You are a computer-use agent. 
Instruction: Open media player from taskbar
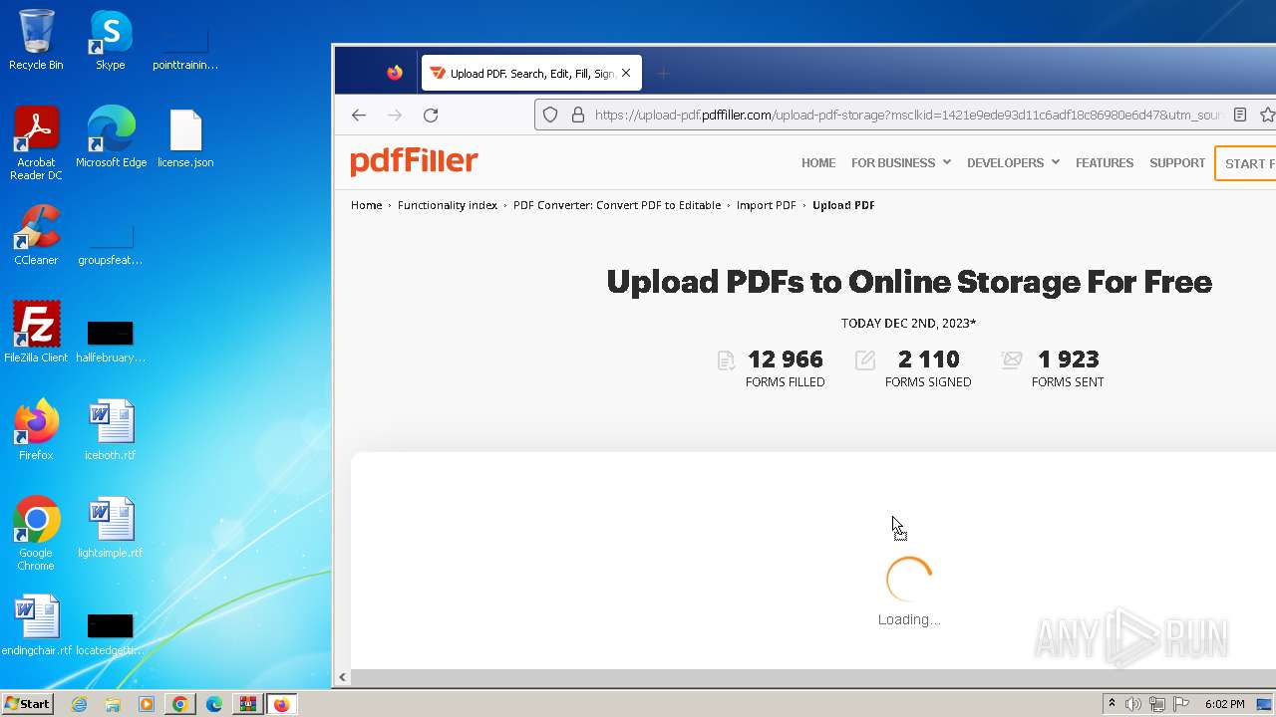click(x=147, y=704)
